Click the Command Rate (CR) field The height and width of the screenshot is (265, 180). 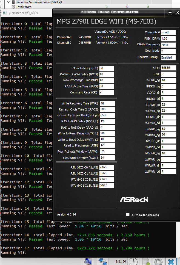point(107,92)
